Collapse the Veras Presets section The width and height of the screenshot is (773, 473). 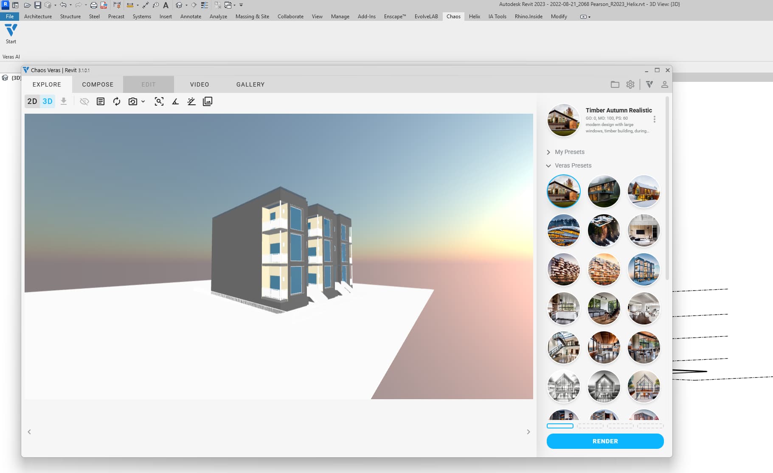(548, 165)
